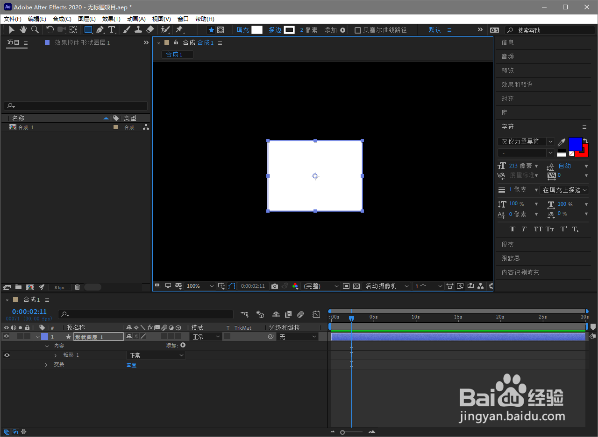The width and height of the screenshot is (598, 437).
Task: Click the 8 bpc color depth button
Action: [60, 287]
